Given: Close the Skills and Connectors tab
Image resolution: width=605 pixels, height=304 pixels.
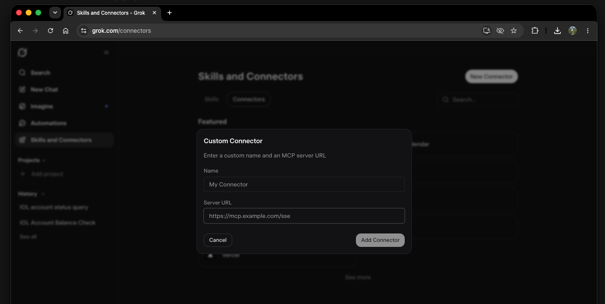Looking at the screenshot, I should pyautogui.click(x=154, y=13).
